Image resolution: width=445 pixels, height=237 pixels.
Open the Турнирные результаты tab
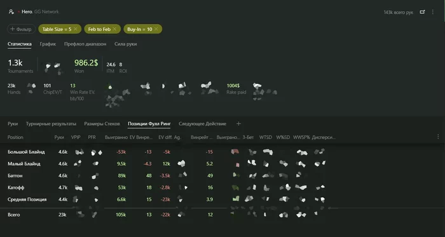[x=51, y=124]
